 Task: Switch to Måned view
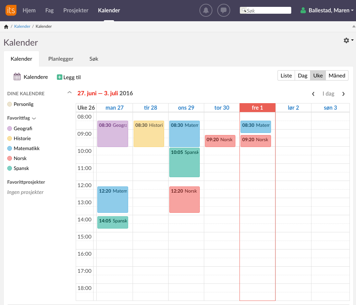click(x=337, y=76)
